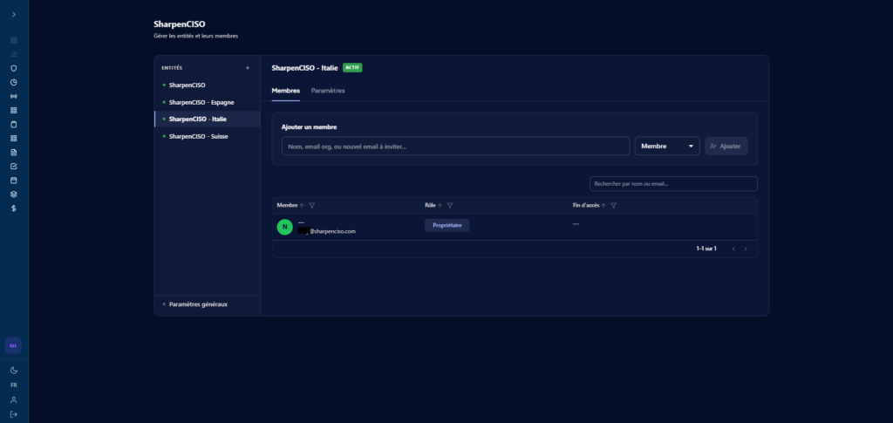This screenshot has width=893, height=423.
Task: Open the dollar sign icon in sidebar
Action: click(14, 208)
